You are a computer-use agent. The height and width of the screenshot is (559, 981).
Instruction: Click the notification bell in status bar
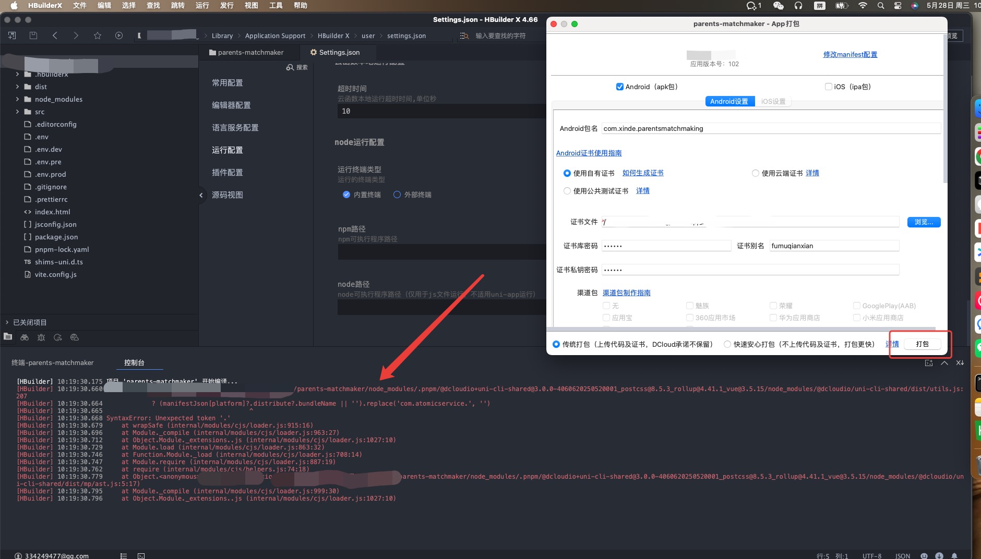tap(954, 556)
